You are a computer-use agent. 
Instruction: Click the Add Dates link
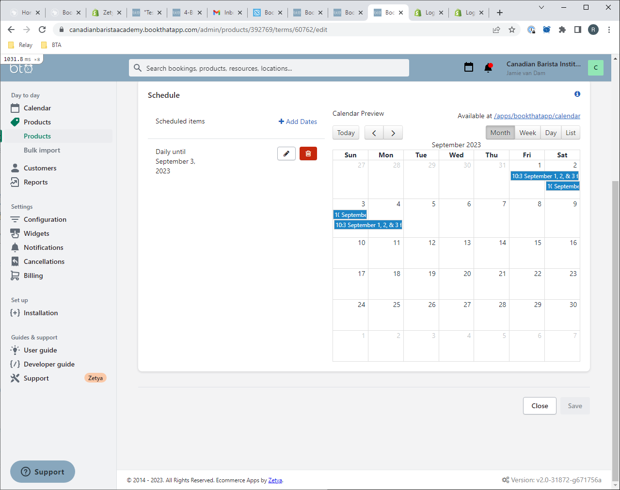298,122
